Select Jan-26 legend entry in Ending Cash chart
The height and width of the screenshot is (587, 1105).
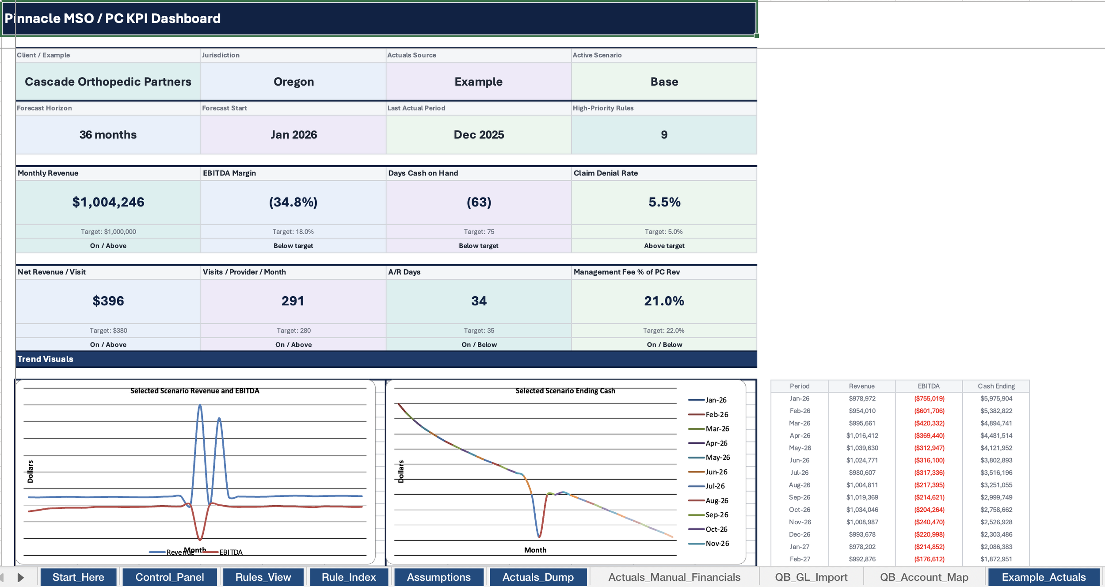[x=716, y=400]
